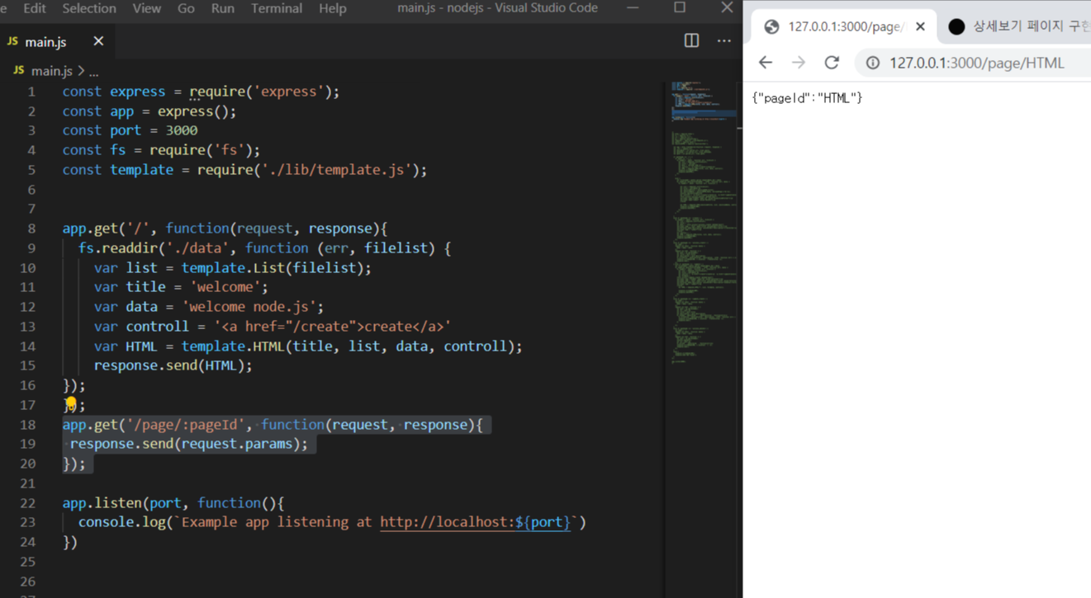Image resolution: width=1091 pixels, height=598 pixels.
Task: Open the Go menu
Action: point(186,8)
